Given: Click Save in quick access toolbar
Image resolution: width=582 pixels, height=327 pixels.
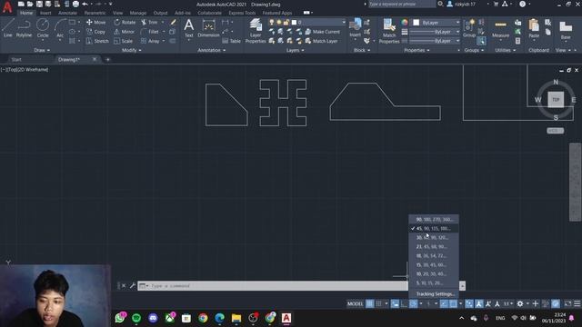Looking at the screenshot, I should point(39,4).
